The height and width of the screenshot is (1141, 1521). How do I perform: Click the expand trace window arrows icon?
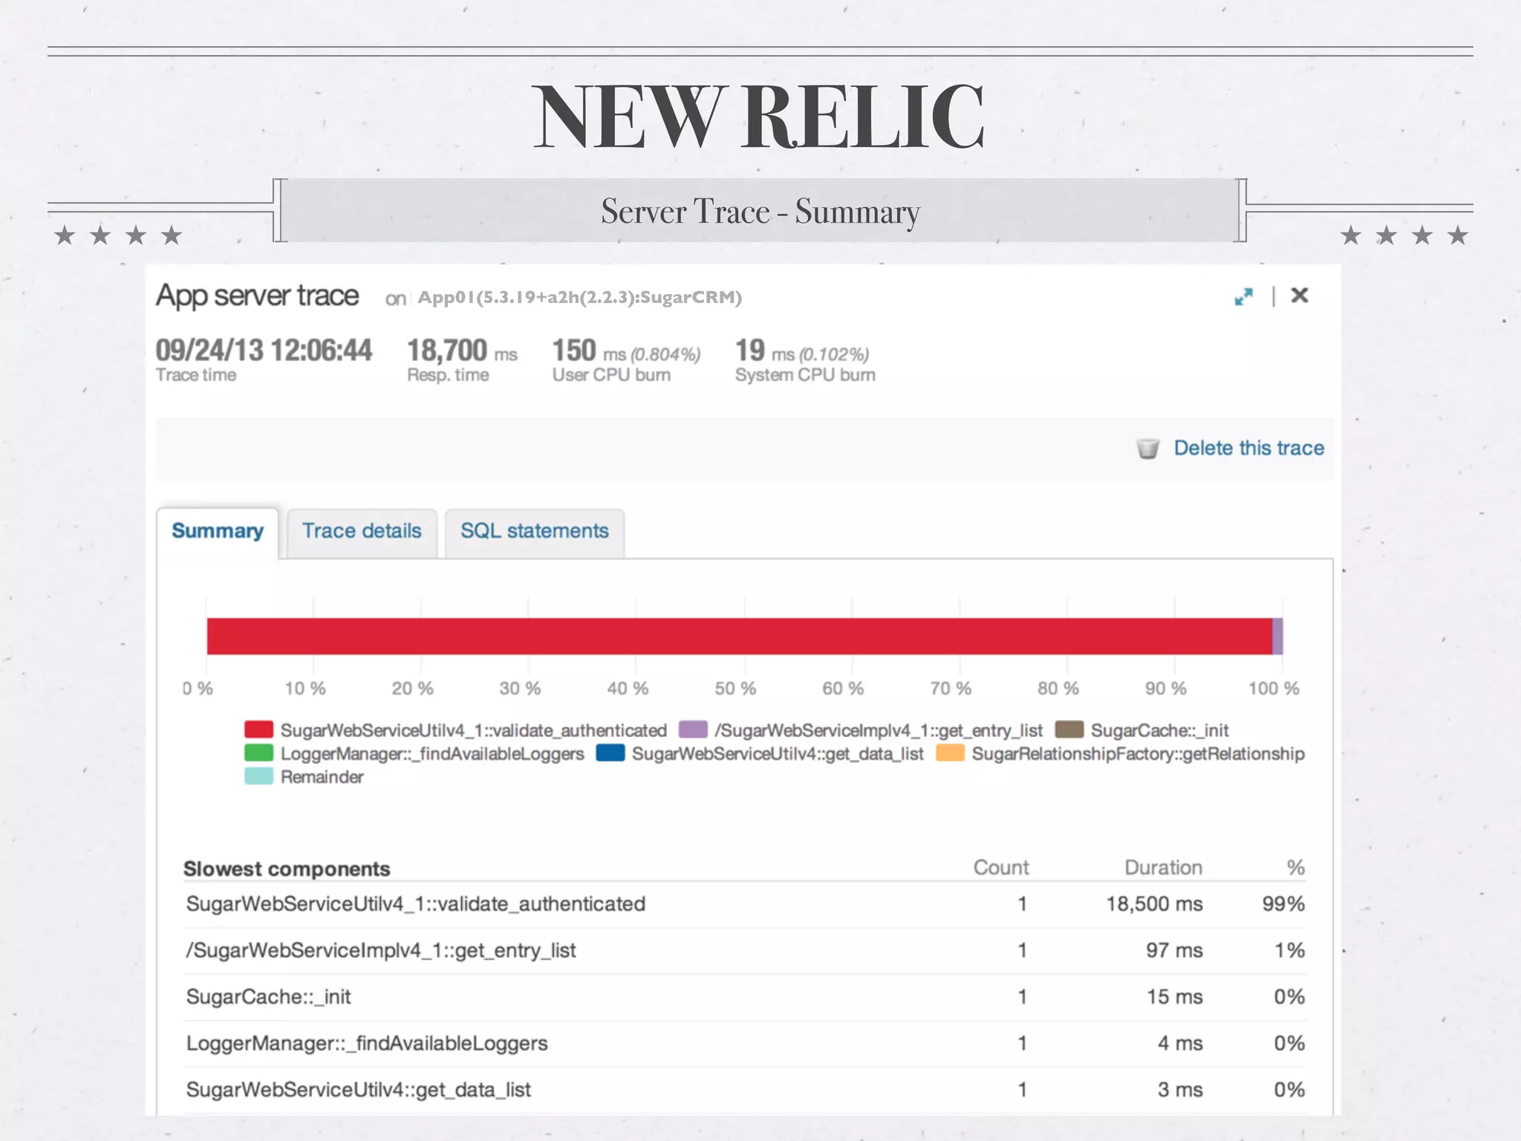click(1243, 297)
